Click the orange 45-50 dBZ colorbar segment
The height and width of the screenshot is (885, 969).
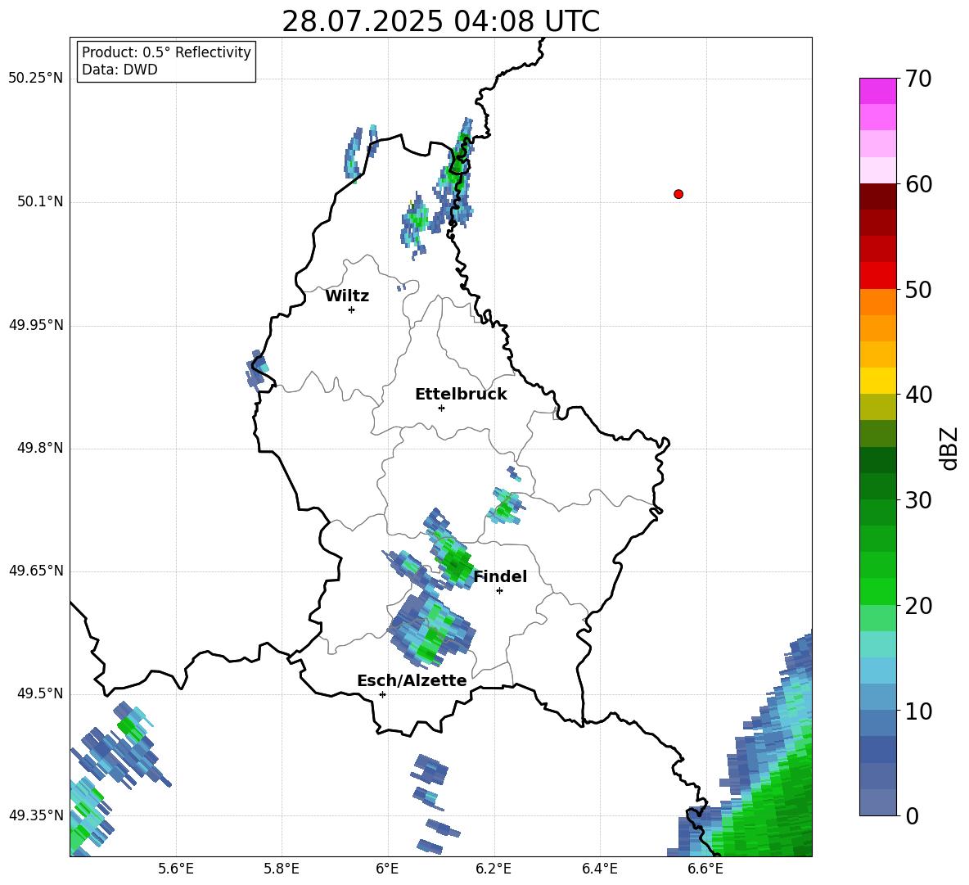tap(877, 314)
